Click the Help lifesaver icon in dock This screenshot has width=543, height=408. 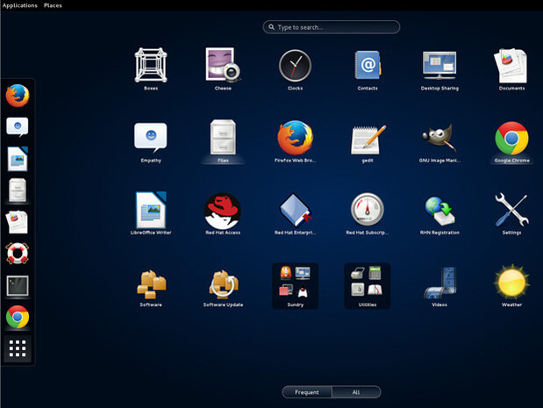click(18, 254)
